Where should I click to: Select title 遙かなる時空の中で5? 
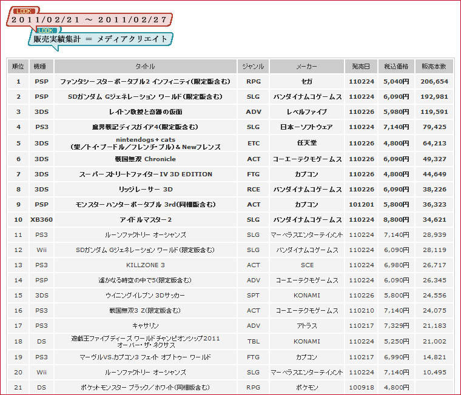145,280
